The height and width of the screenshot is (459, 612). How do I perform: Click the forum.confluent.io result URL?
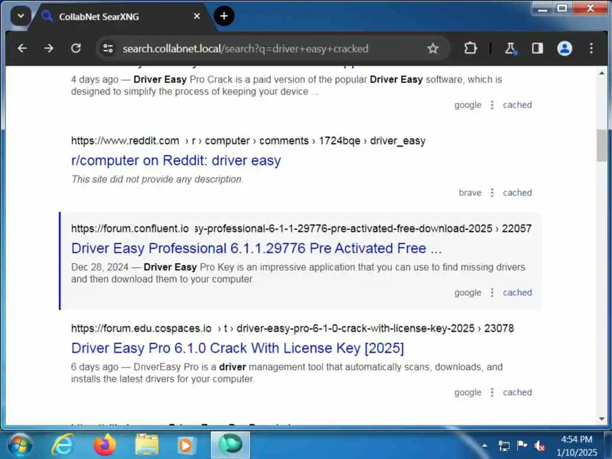tap(301, 228)
